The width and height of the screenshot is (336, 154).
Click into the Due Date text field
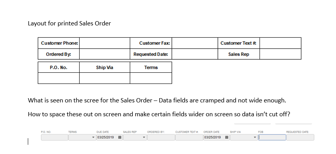[x=106, y=137]
